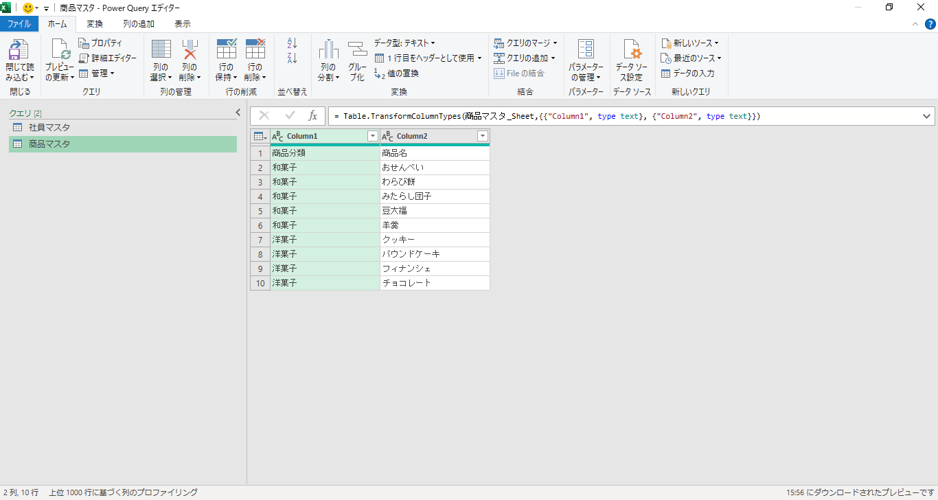Switch to Home (ホーム) tab

[58, 24]
